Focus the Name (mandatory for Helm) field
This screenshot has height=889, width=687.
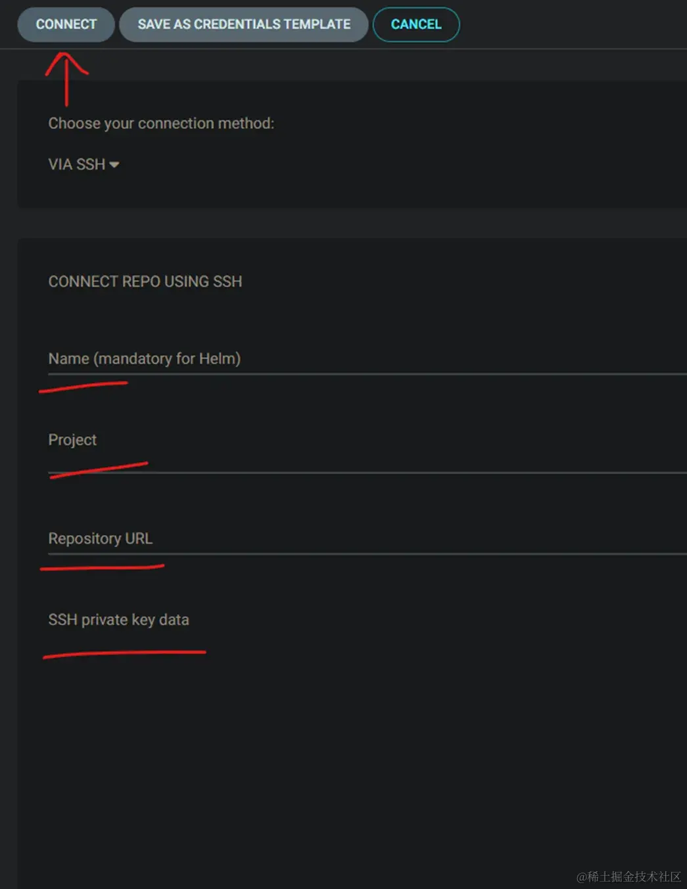(x=329, y=359)
